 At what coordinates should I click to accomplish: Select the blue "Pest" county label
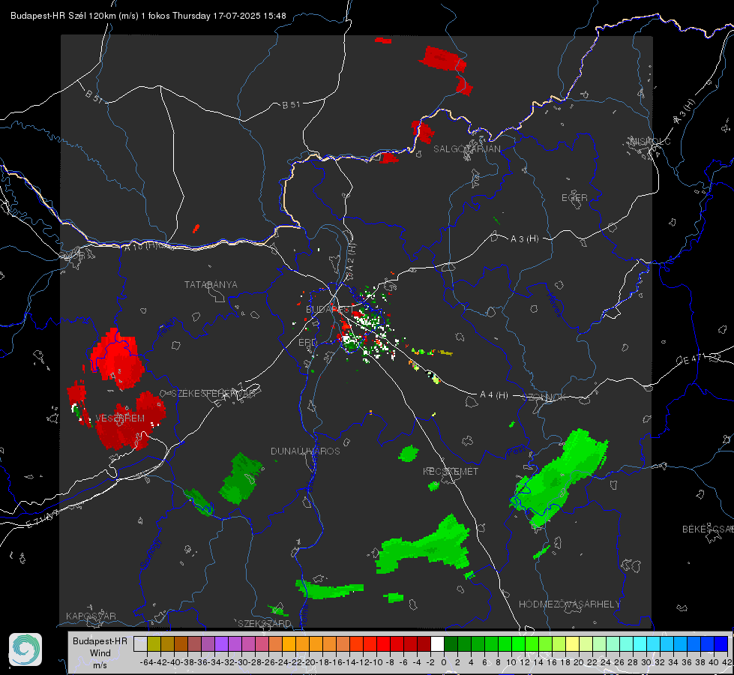(516, 451)
